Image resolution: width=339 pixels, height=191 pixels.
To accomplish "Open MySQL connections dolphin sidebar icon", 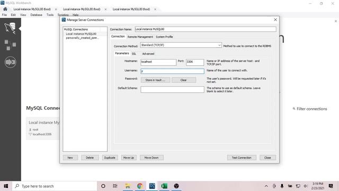I will pos(10,28).
